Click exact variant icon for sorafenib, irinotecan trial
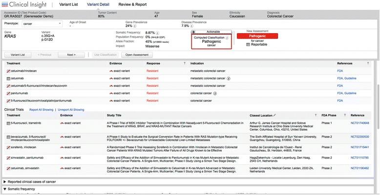The image size is (380, 195). [62, 147]
